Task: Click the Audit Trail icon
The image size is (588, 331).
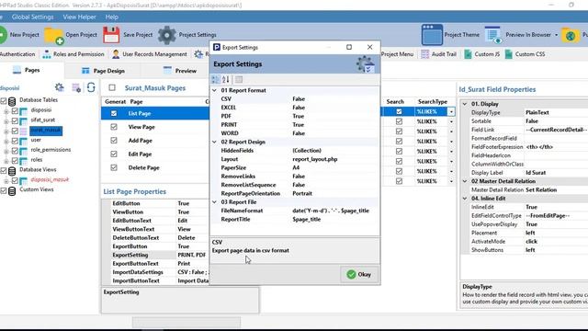Action: pos(424,54)
